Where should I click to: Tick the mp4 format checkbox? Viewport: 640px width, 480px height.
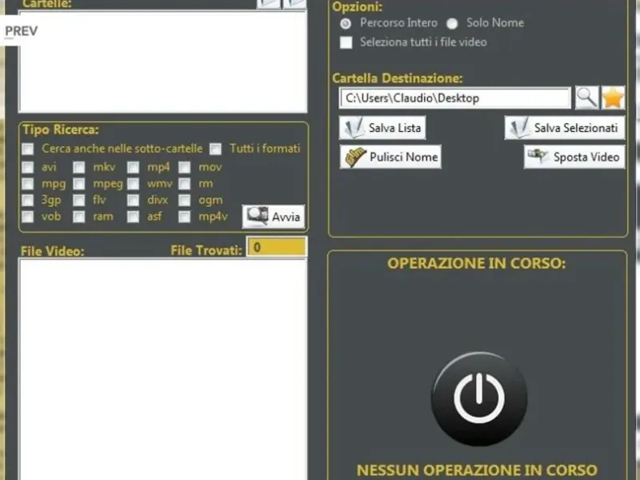(133, 167)
